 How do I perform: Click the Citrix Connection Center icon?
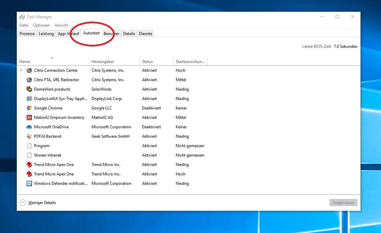pyautogui.click(x=29, y=70)
